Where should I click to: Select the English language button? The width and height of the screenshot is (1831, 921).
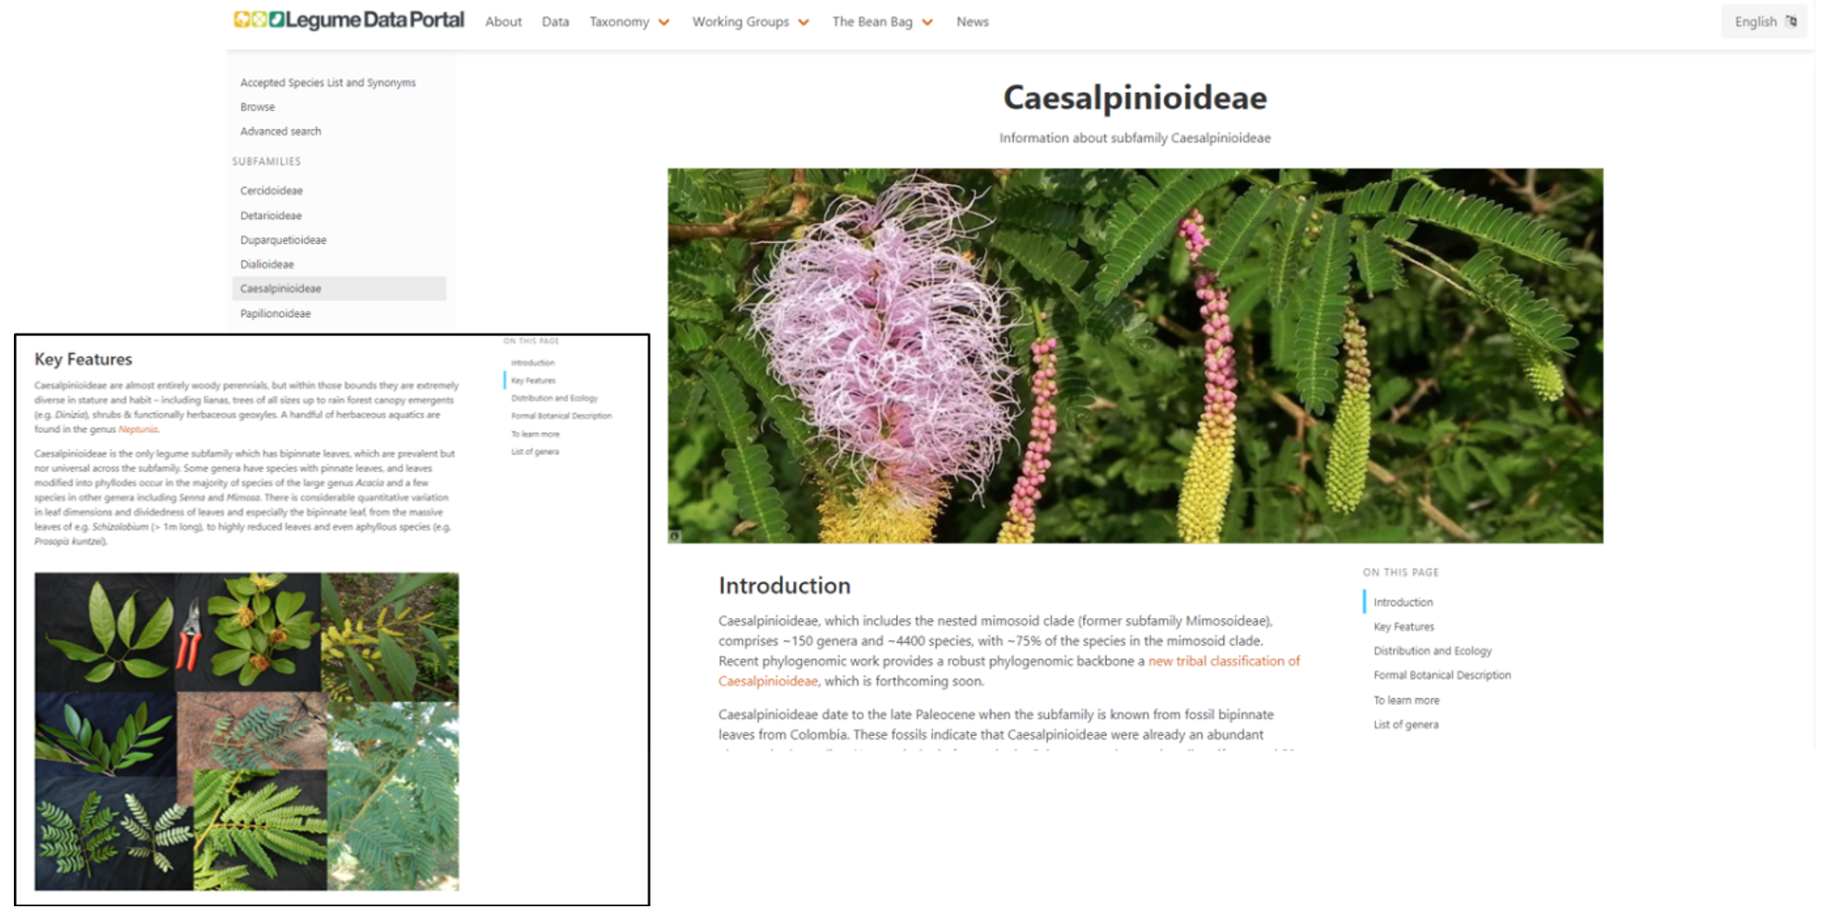click(x=1755, y=22)
